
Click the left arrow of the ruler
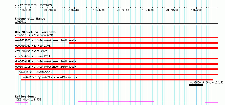[16, 8]
